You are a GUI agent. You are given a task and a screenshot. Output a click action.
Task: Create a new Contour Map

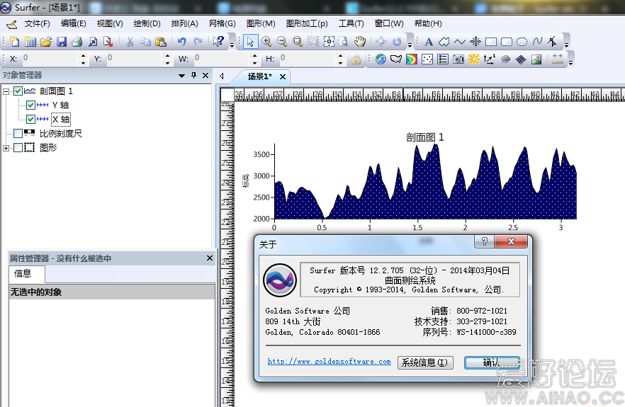411,59
